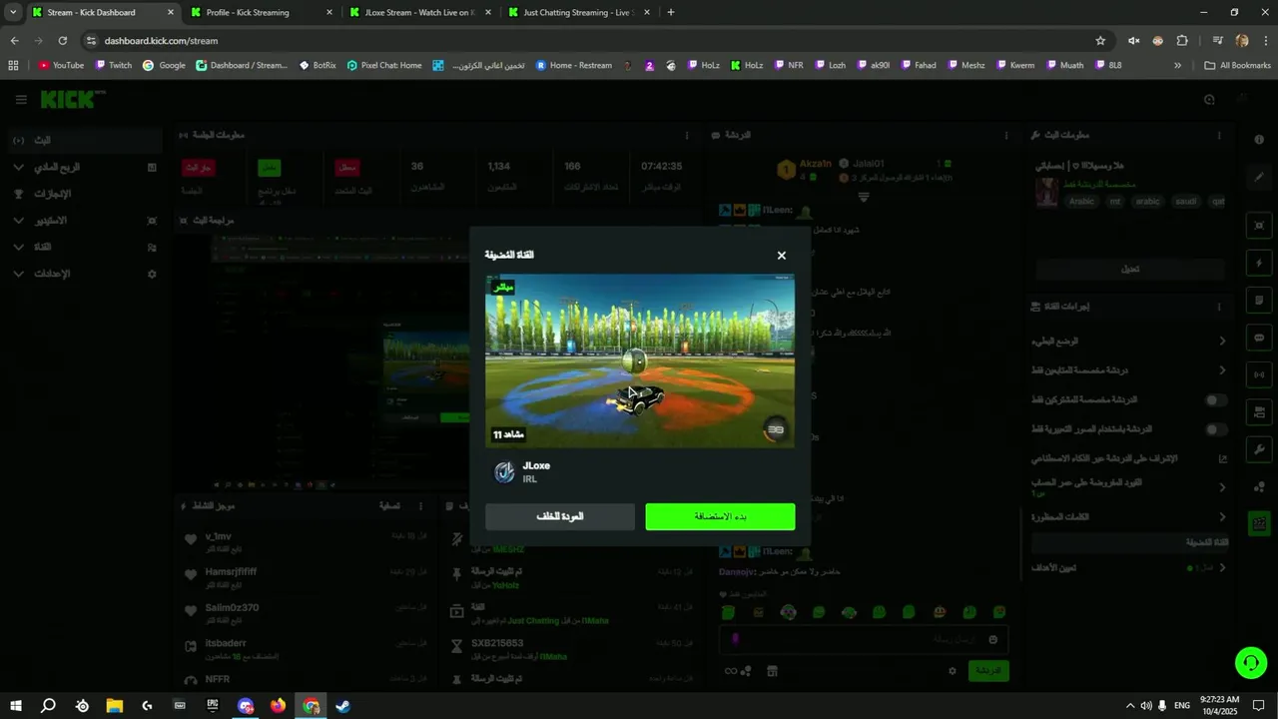The image size is (1278, 719).
Task: Click the chat bubble icon in right rail
Action: pos(1259,338)
